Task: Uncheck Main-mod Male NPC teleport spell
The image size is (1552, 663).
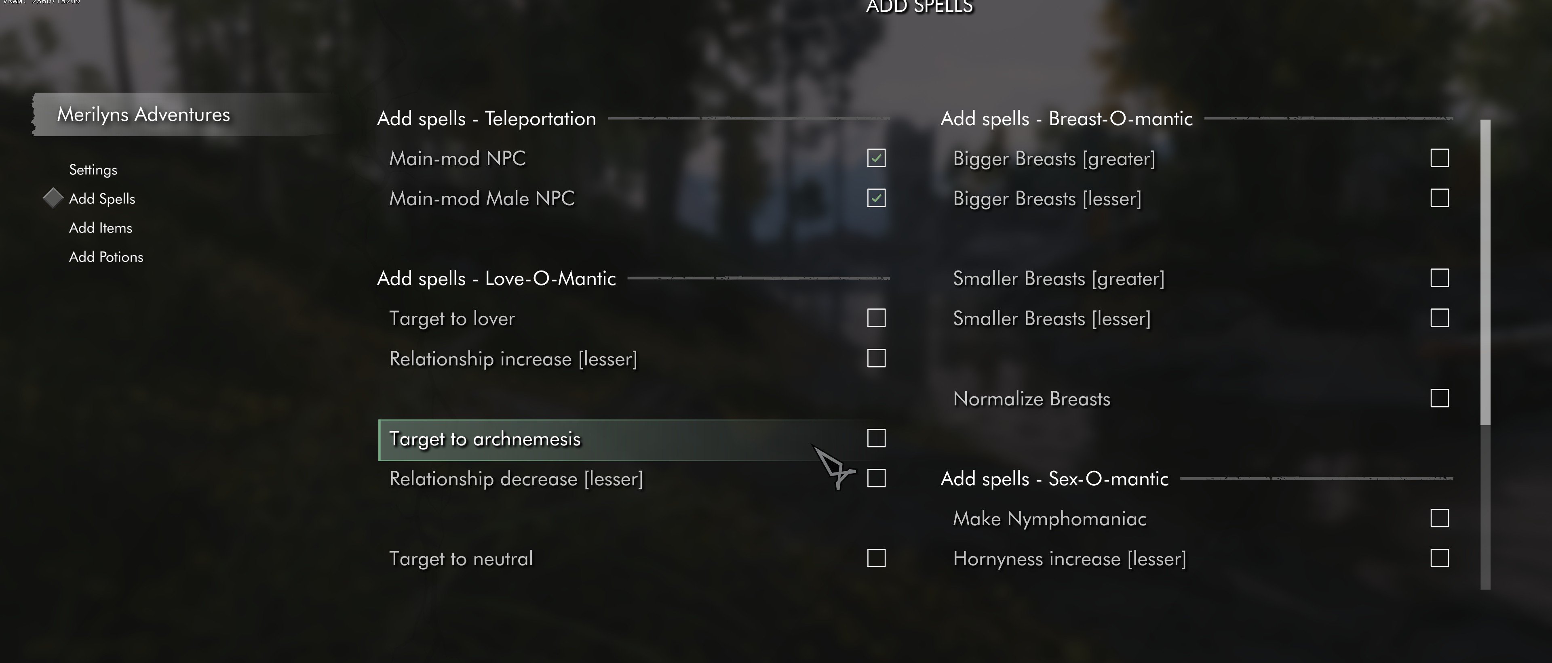Action: pyautogui.click(x=876, y=198)
